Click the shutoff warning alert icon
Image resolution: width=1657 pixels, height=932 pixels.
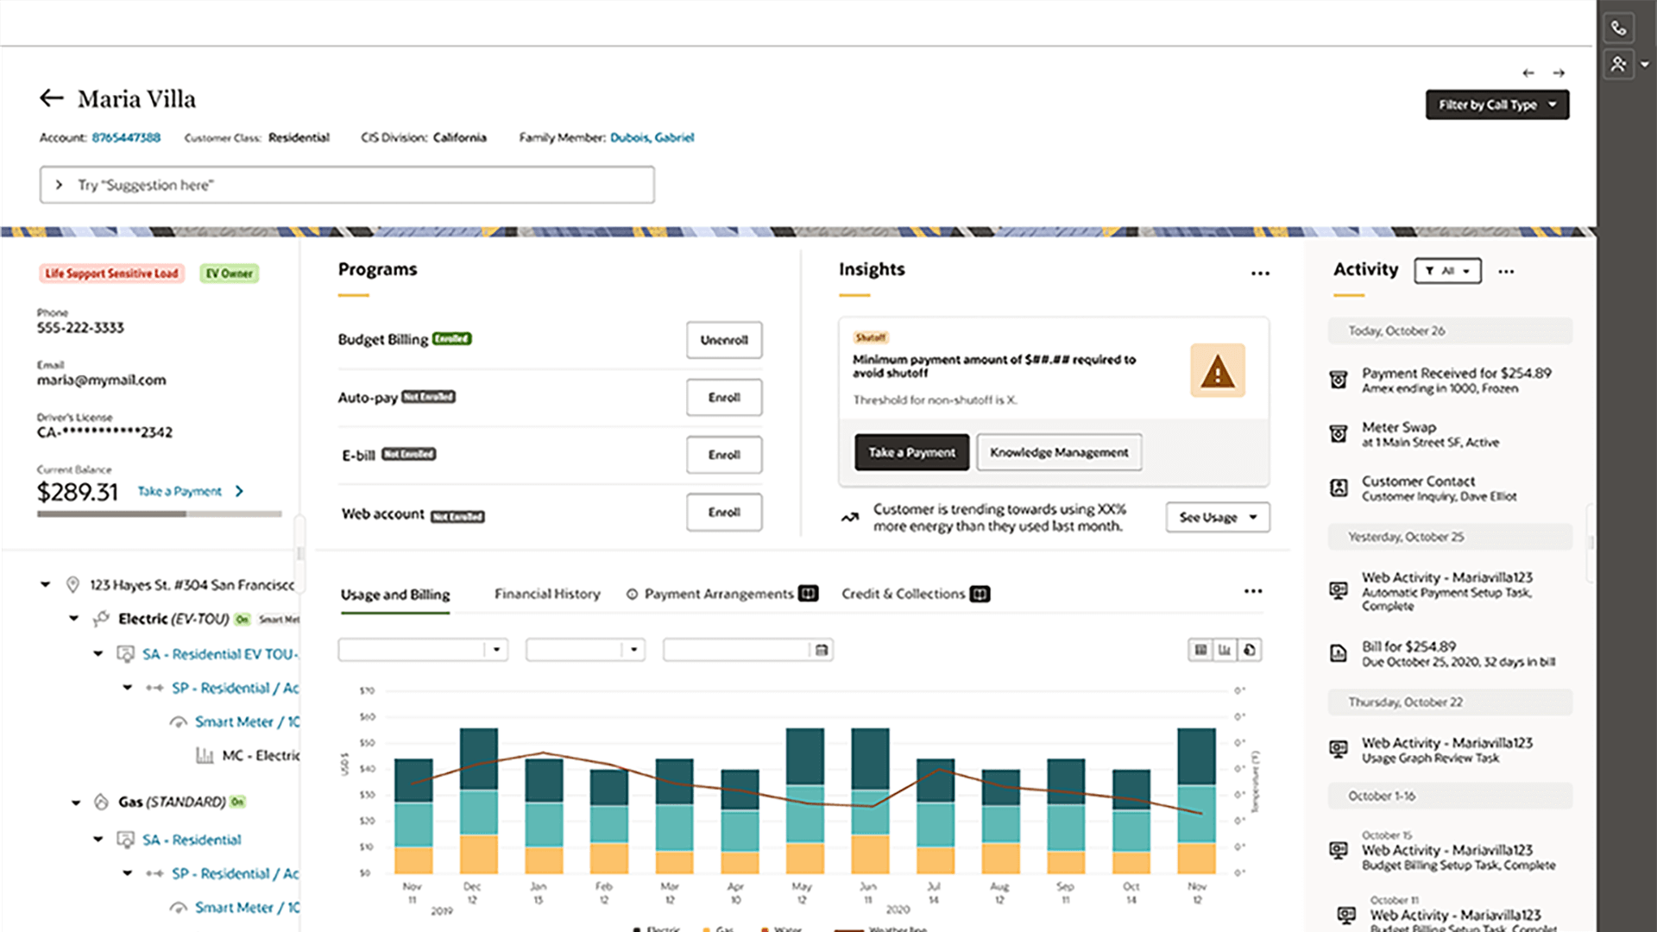point(1217,370)
